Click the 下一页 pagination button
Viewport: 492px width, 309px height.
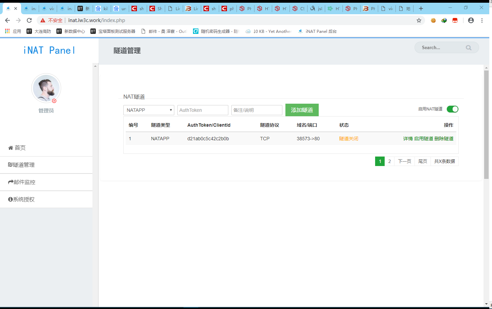(405, 161)
